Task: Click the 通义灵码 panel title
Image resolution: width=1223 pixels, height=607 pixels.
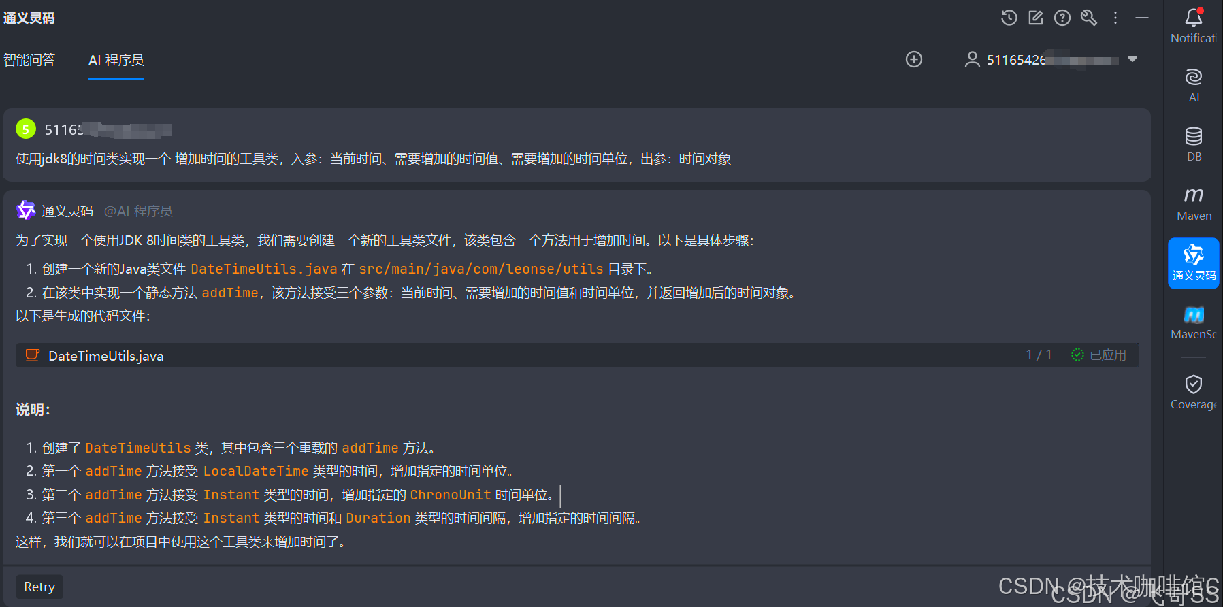Action: 29,18
